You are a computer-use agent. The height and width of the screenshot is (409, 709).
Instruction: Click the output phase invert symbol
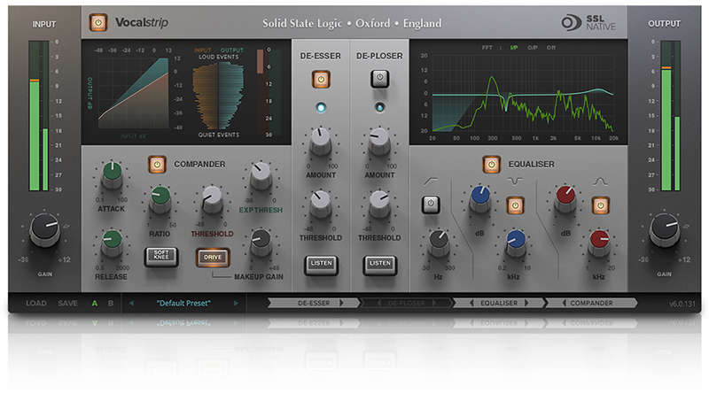[687, 226]
